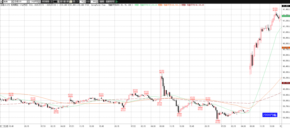The width and height of the screenshot is (290, 128).
Task: Open the 先物 product type dropdown
Action: click(x=12, y=2)
